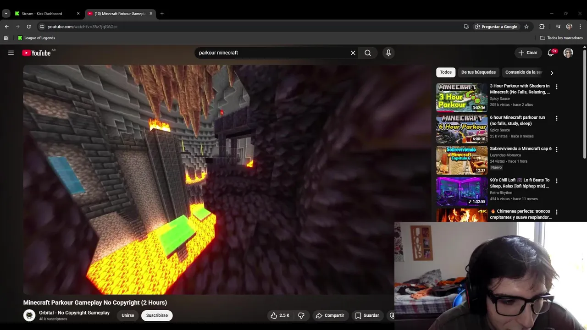This screenshot has width=587, height=330.
Task: Click the Guardar button
Action: pyautogui.click(x=367, y=315)
